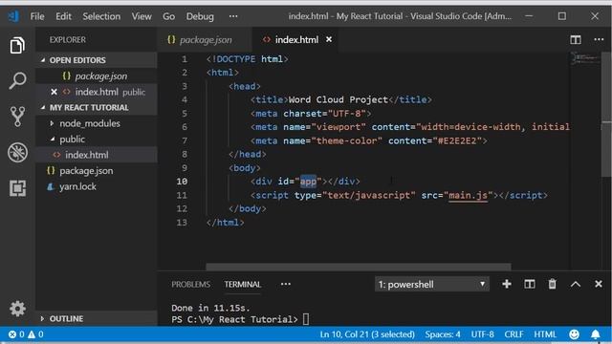Change language mode via HTML entry
The width and height of the screenshot is (612, 344).
545,334
